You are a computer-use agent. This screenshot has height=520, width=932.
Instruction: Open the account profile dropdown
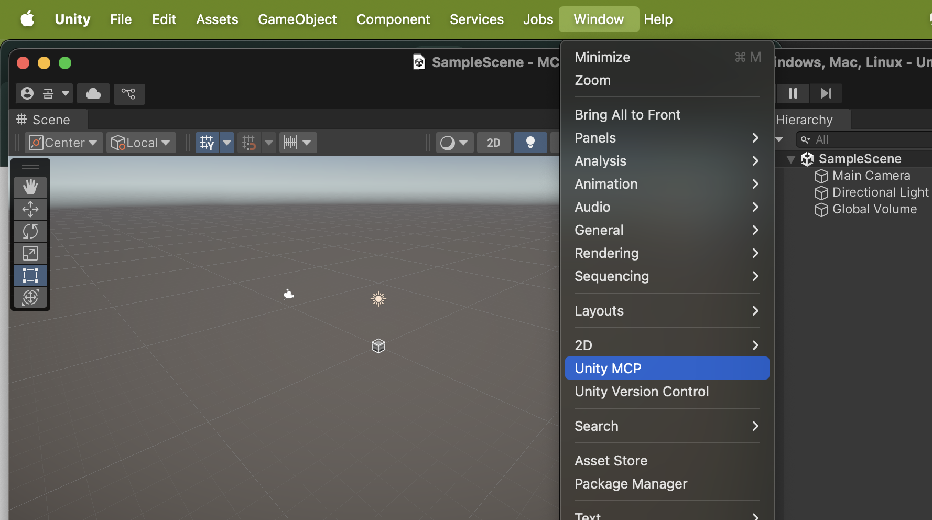point(44,94)
